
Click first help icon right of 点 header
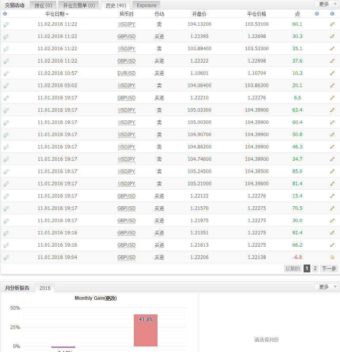coord(317,14)
